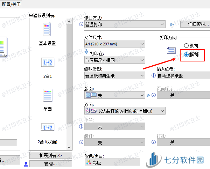Open the 小册 关 dropdown
210x169 pixels.
[115, 126]
